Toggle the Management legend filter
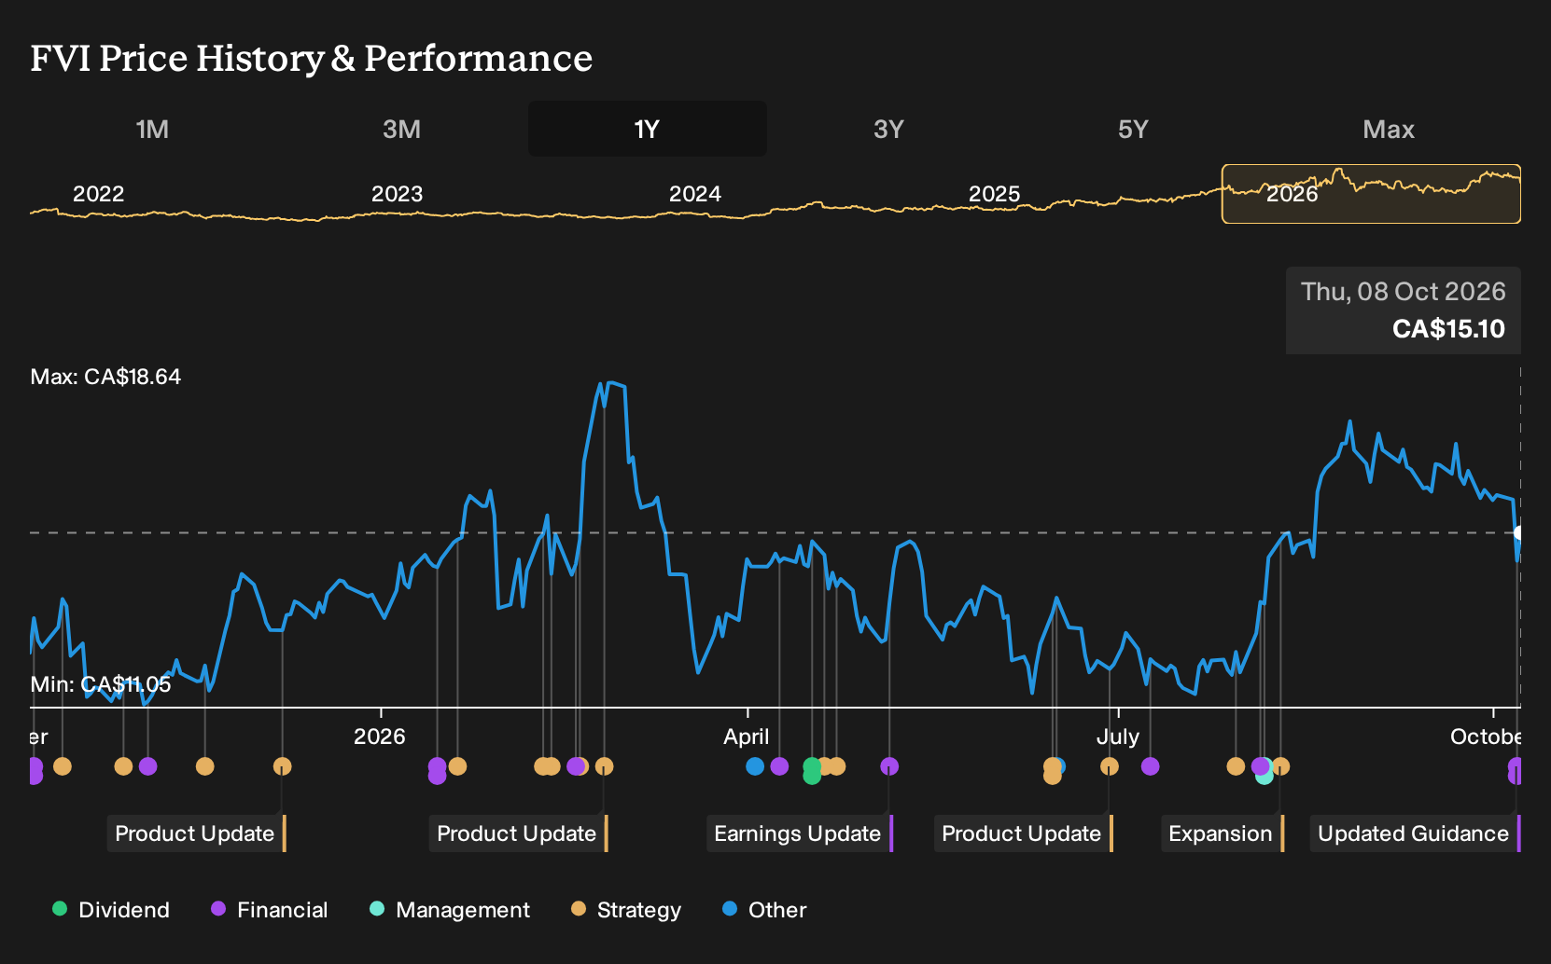The height and width of the screenshot is (964, 1551). click(450, 910)
